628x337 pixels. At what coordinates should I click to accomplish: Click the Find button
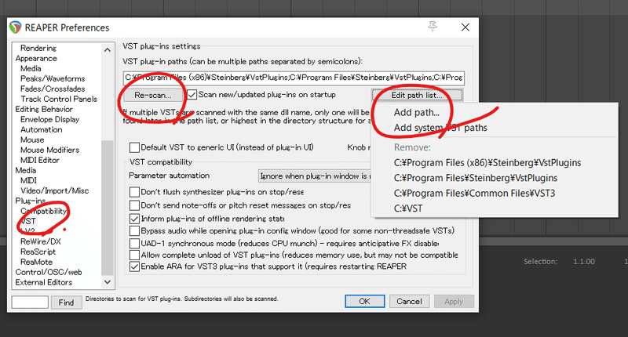(x=66, y=303)
